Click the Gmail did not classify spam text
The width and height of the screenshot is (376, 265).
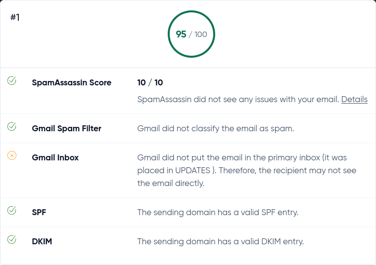point(216,128)
